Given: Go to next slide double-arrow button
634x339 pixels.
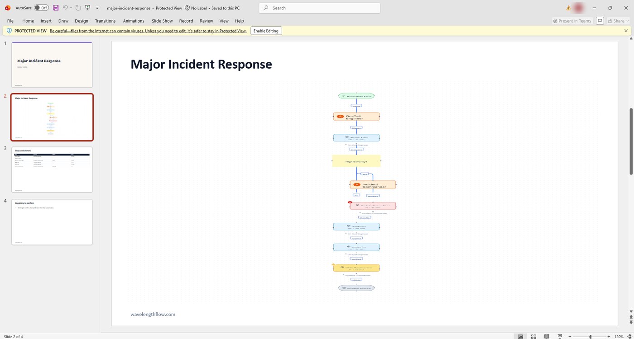Looking at the screenshot, I should [631, 322].
